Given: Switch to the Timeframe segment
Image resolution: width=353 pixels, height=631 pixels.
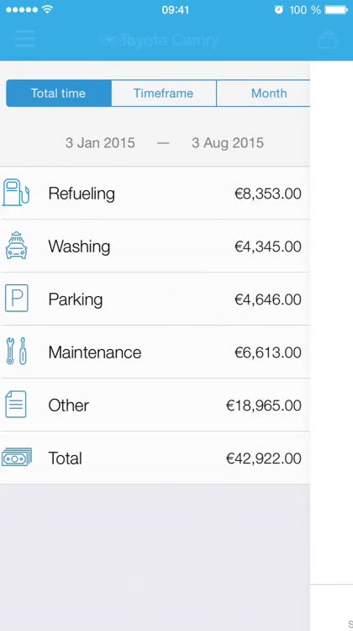Looking at the screenshot, I should click(x=164, y=93).
